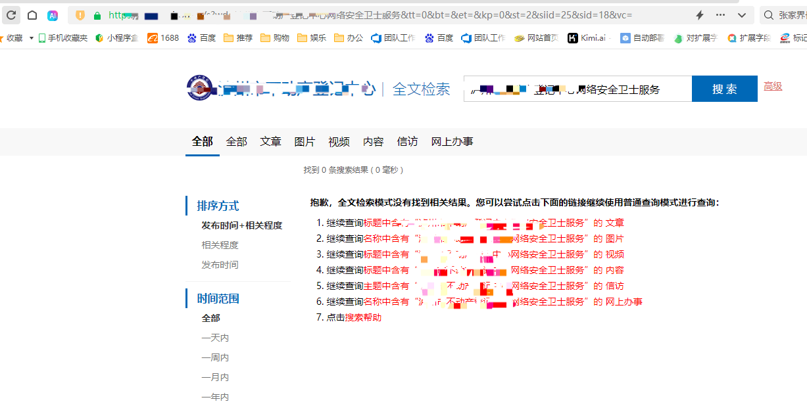Viewport: 807px width, 408px height.
Task: Expand the 收藏 bookmarks dropdown arrow
Action: click(x=31, y=38)
